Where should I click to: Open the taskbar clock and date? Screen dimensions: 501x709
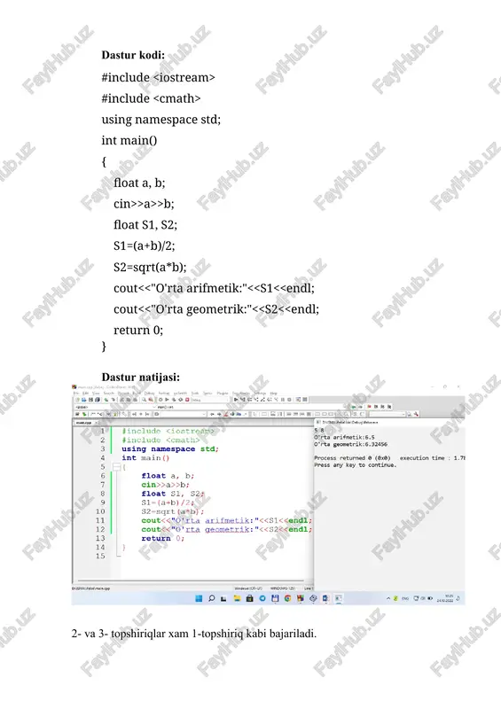pos(445,598)
